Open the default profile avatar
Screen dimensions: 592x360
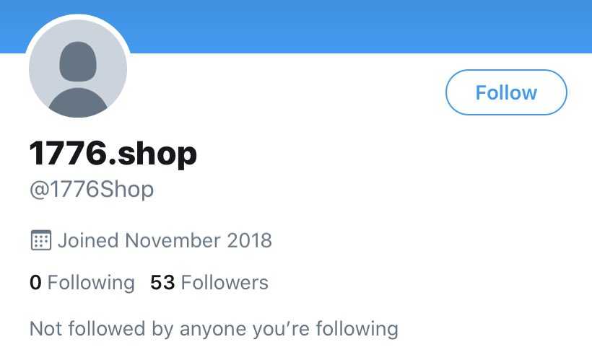point(78,69)
